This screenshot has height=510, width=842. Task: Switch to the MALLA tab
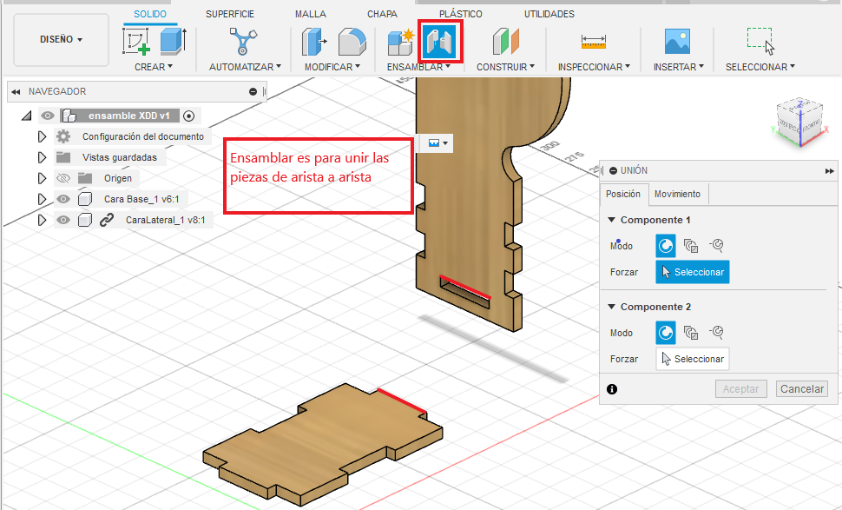point(311,14)
